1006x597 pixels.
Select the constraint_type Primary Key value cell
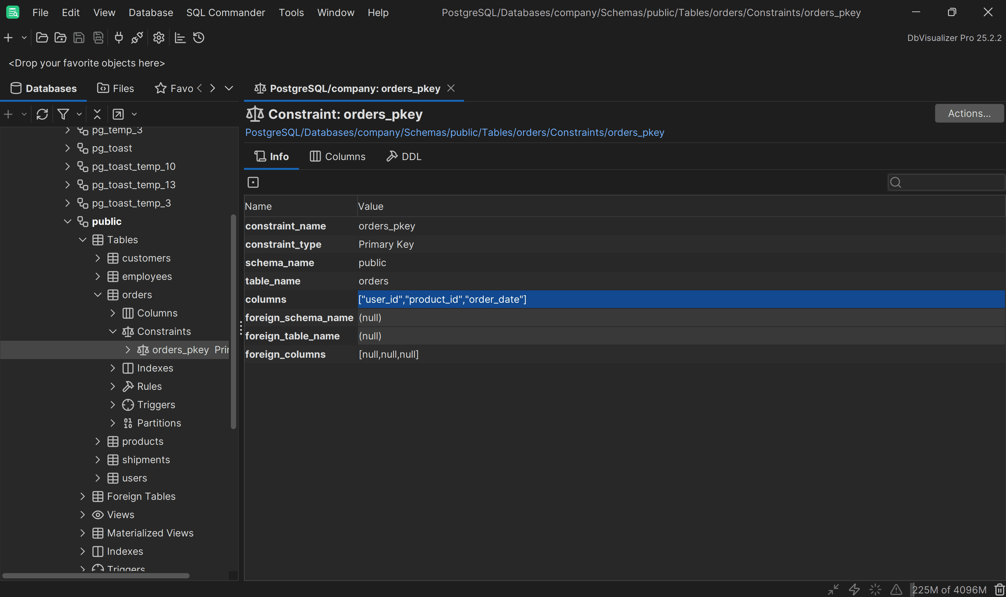[681, 244]
